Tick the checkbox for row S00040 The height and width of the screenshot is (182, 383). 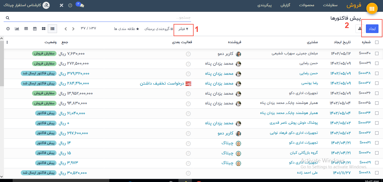coord(377,53)
